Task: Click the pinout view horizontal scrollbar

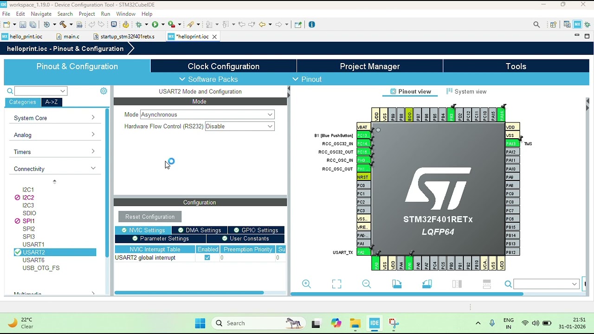Action: click(x=407, y=294)
